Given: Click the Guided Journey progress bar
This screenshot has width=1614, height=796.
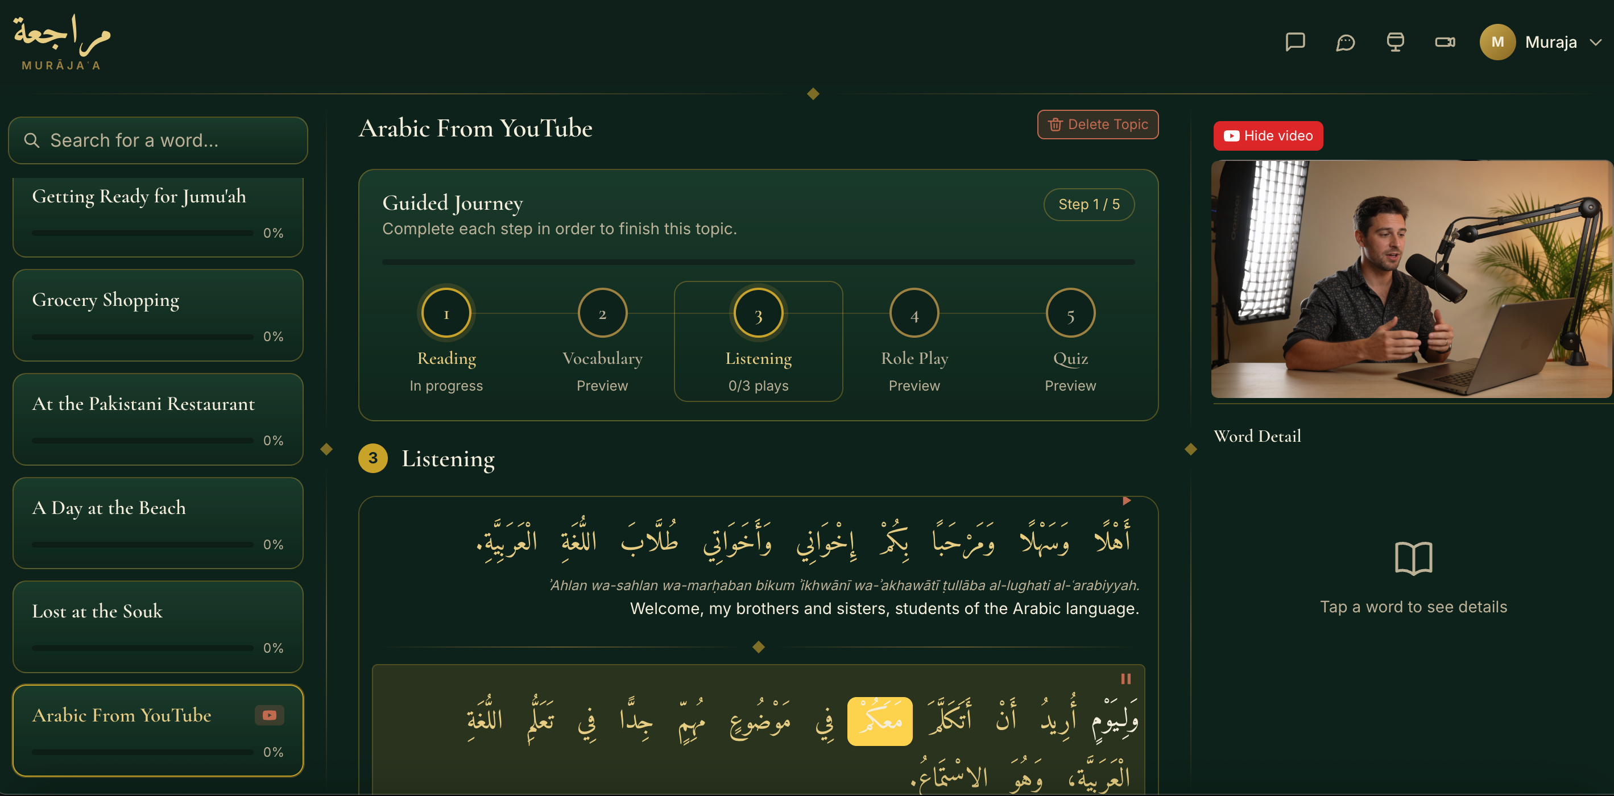Looking at the screenshot, I should tap(758, 263).
